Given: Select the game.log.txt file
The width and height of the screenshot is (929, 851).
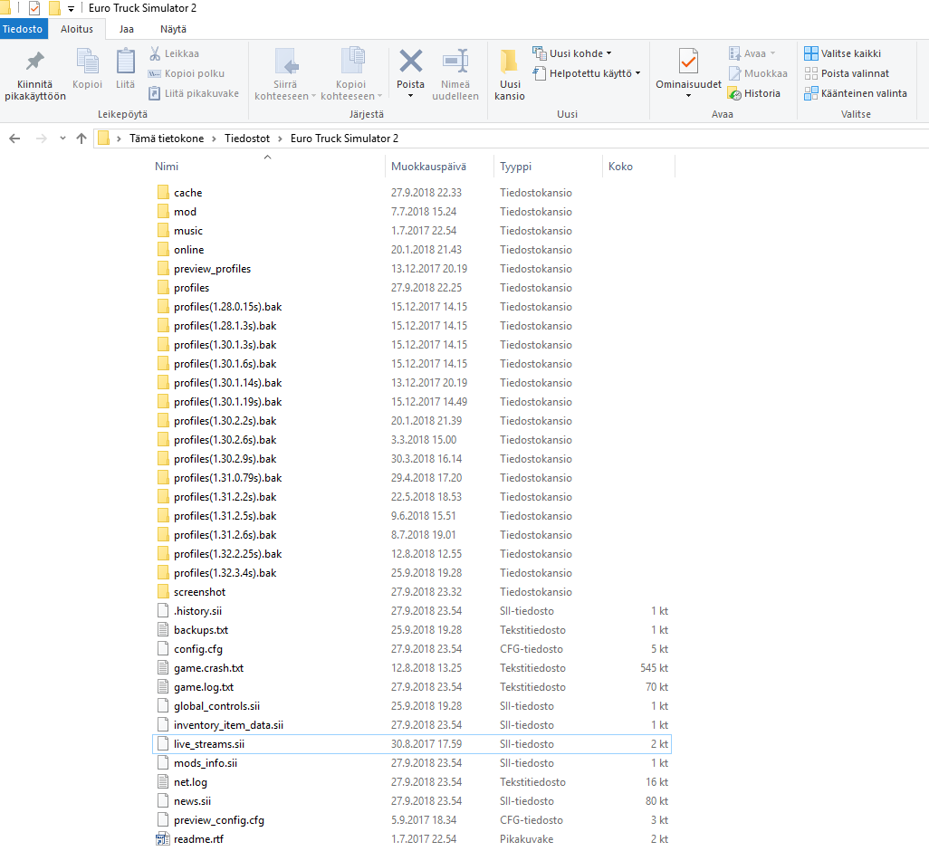Looking at the screenshot, I should (412, 687).
